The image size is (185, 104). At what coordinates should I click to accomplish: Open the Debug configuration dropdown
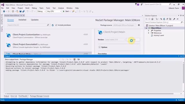coord(41,11)
